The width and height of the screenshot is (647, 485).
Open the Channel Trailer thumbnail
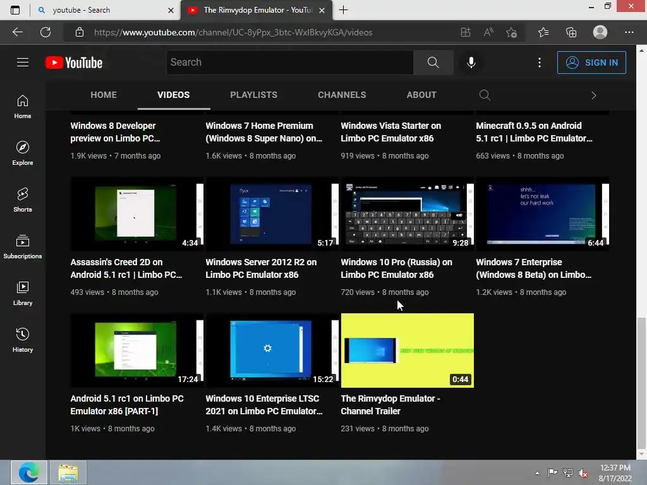click(x=408, y=350)
